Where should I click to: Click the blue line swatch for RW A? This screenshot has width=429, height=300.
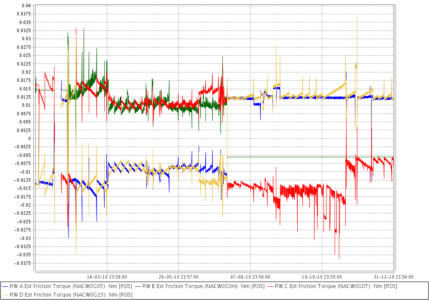[5, 286]
